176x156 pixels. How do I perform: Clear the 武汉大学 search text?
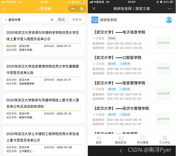click(52, 20)
